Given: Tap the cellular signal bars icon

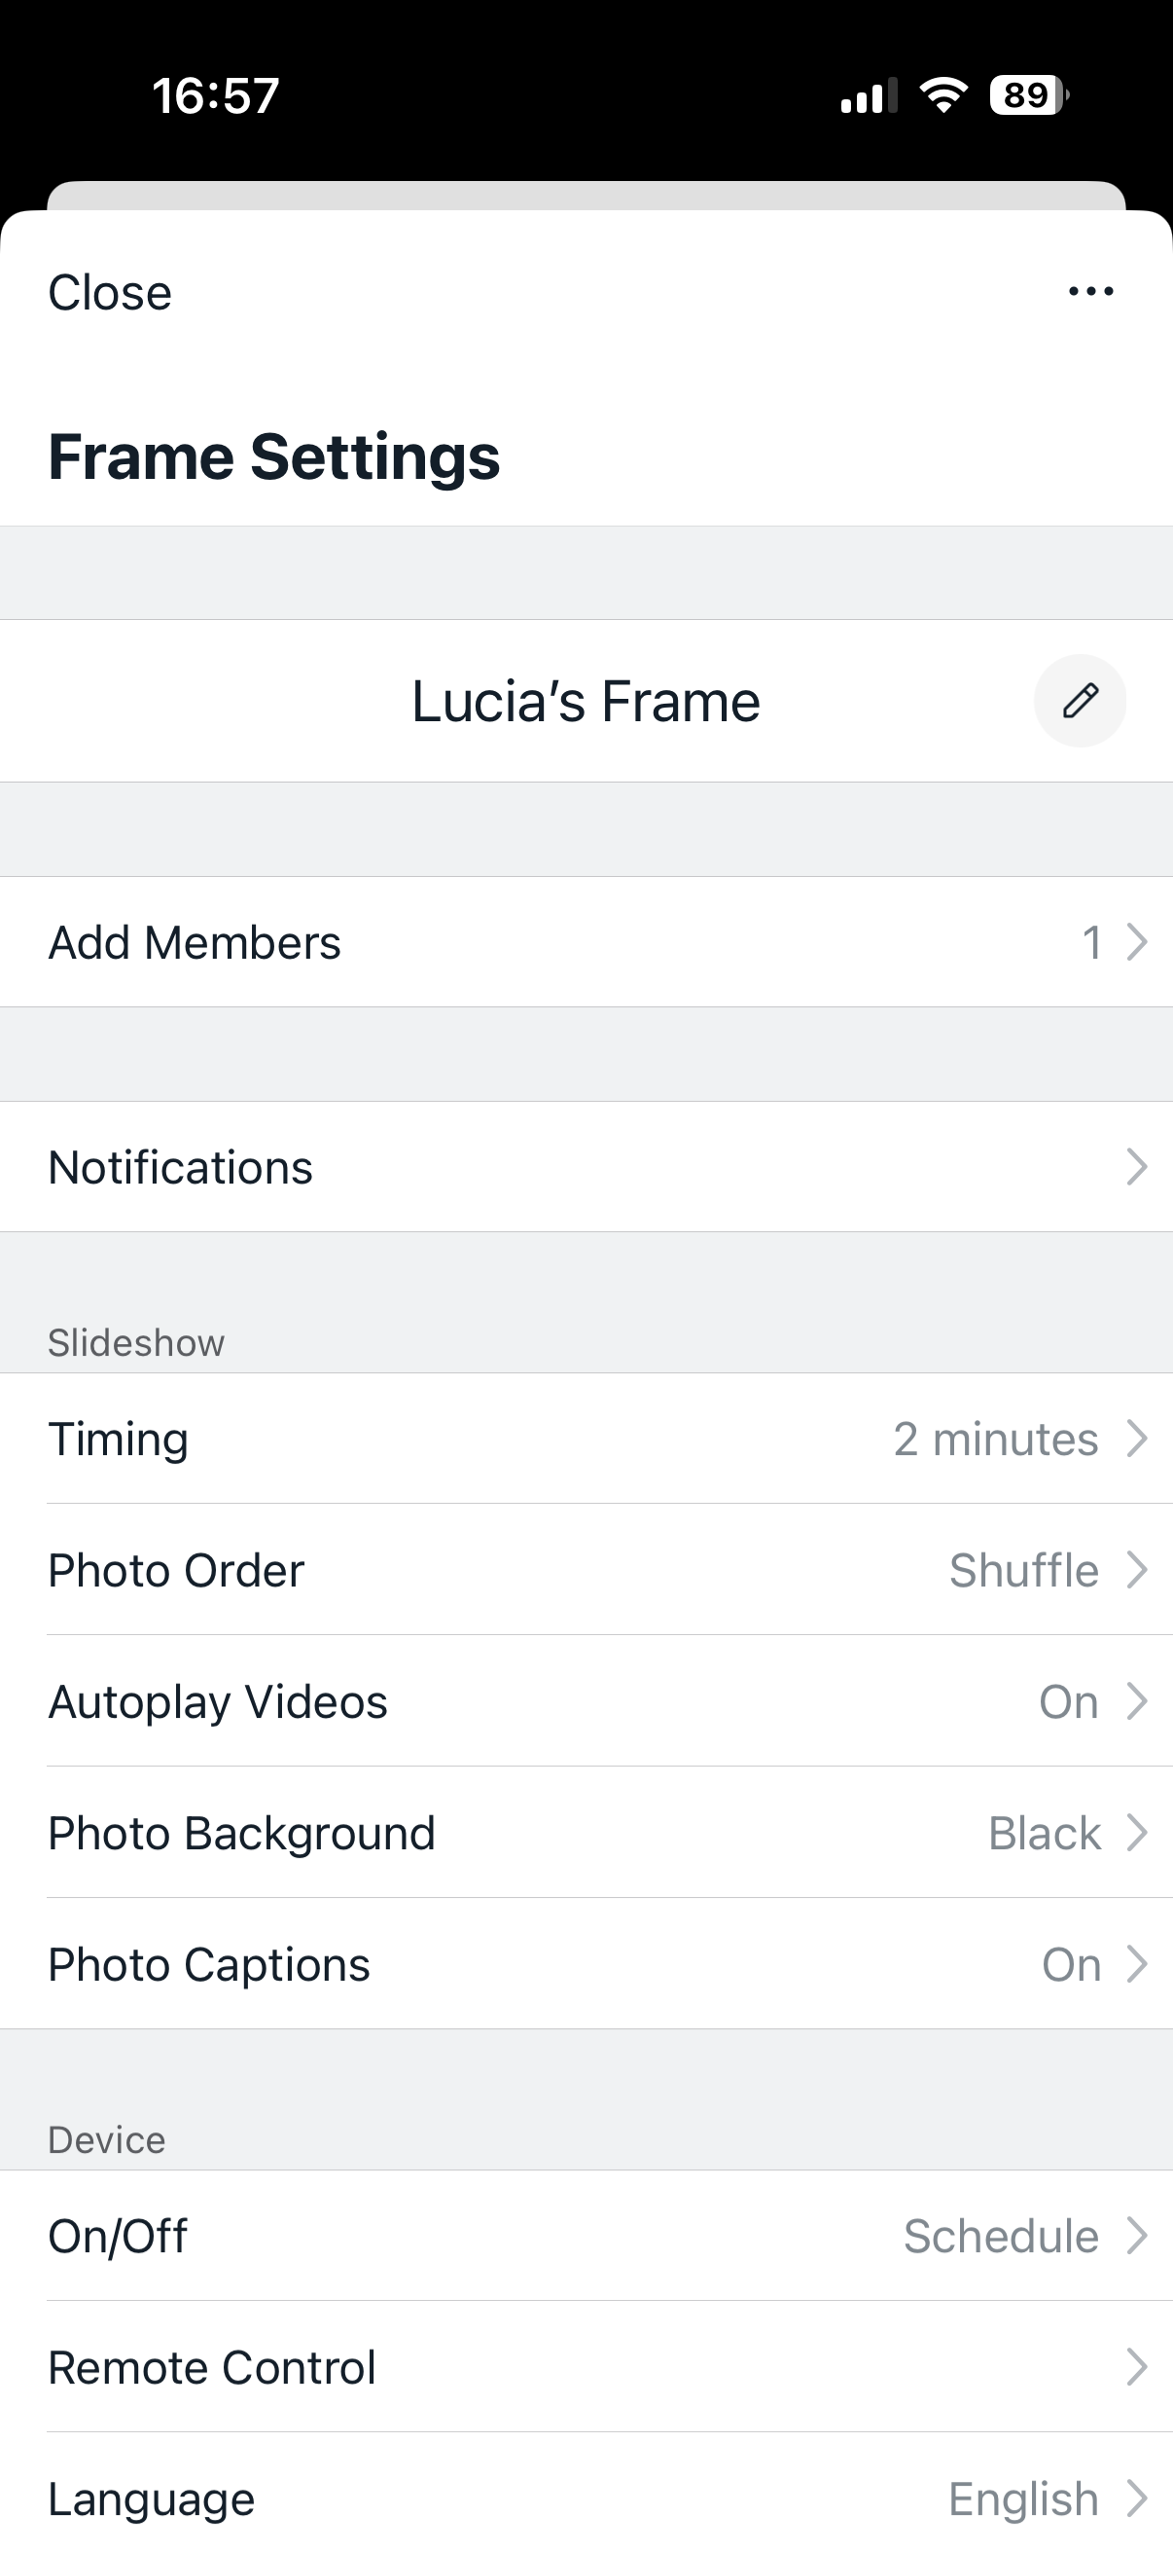Looking at the screenshot, I should [x=869, y=95].
